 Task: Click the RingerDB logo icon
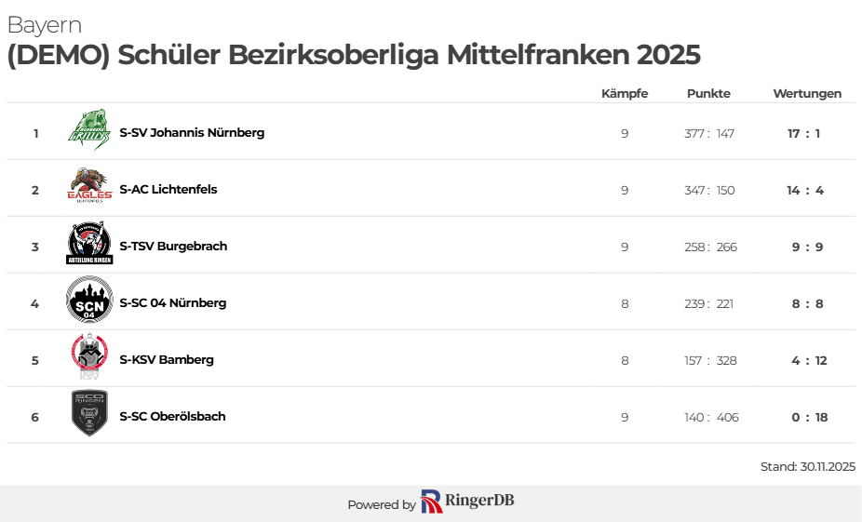click(x=431, y=502)
